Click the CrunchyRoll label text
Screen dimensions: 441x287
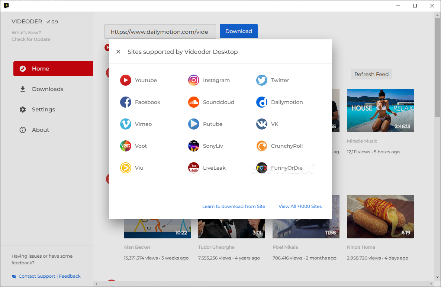coord(287,146)
